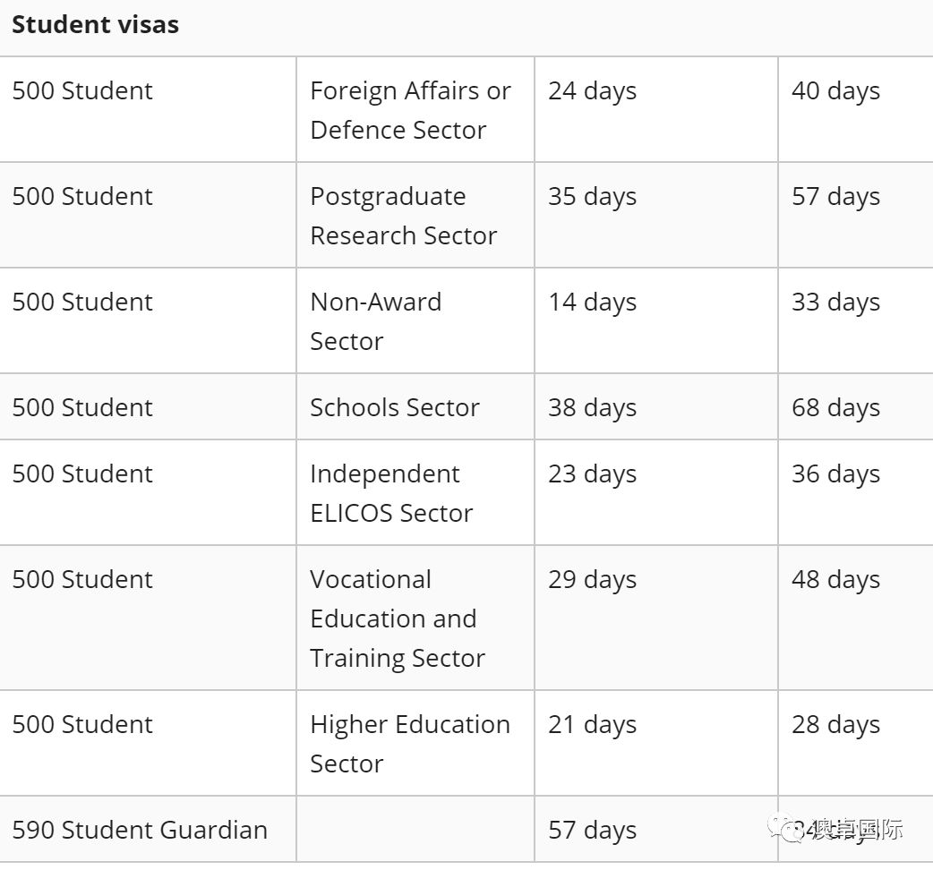Click the 590 Student Guardian cell
The width and height of the screenshot is (933, 870).
(x=140, y=830)
